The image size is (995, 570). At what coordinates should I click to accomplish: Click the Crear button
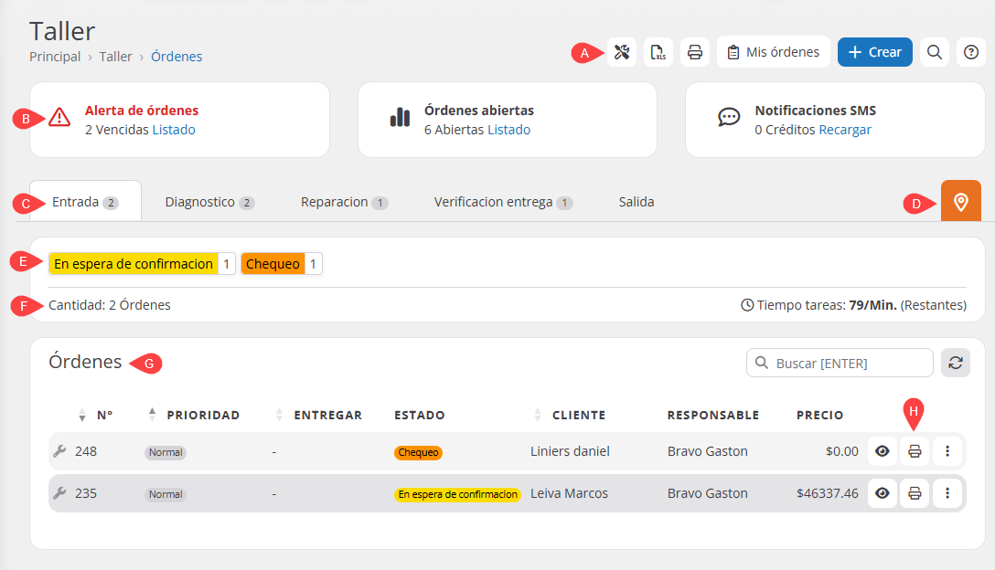(x=874, y=52)
